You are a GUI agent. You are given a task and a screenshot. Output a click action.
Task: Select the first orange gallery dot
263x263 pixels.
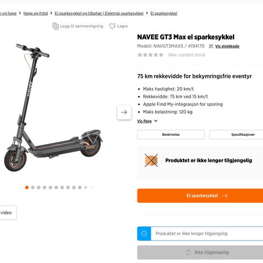point(27,187)
